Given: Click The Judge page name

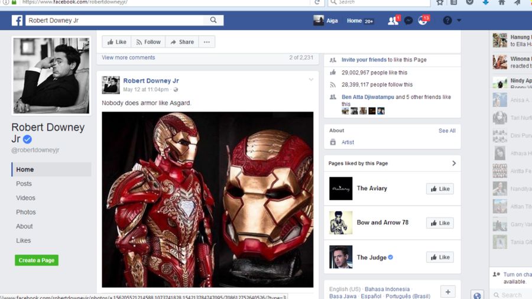Looking at the screenshot, I should coord(372,258).
